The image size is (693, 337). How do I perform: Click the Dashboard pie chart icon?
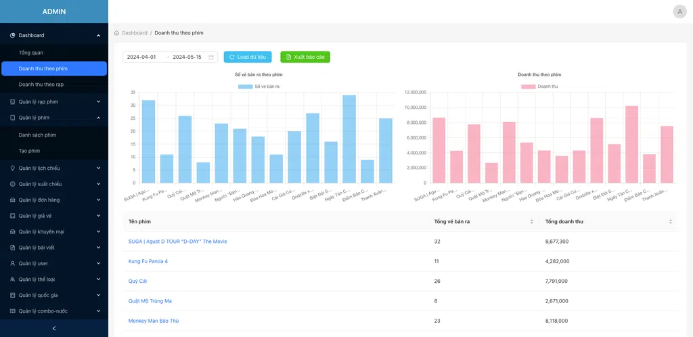(12, 35)
